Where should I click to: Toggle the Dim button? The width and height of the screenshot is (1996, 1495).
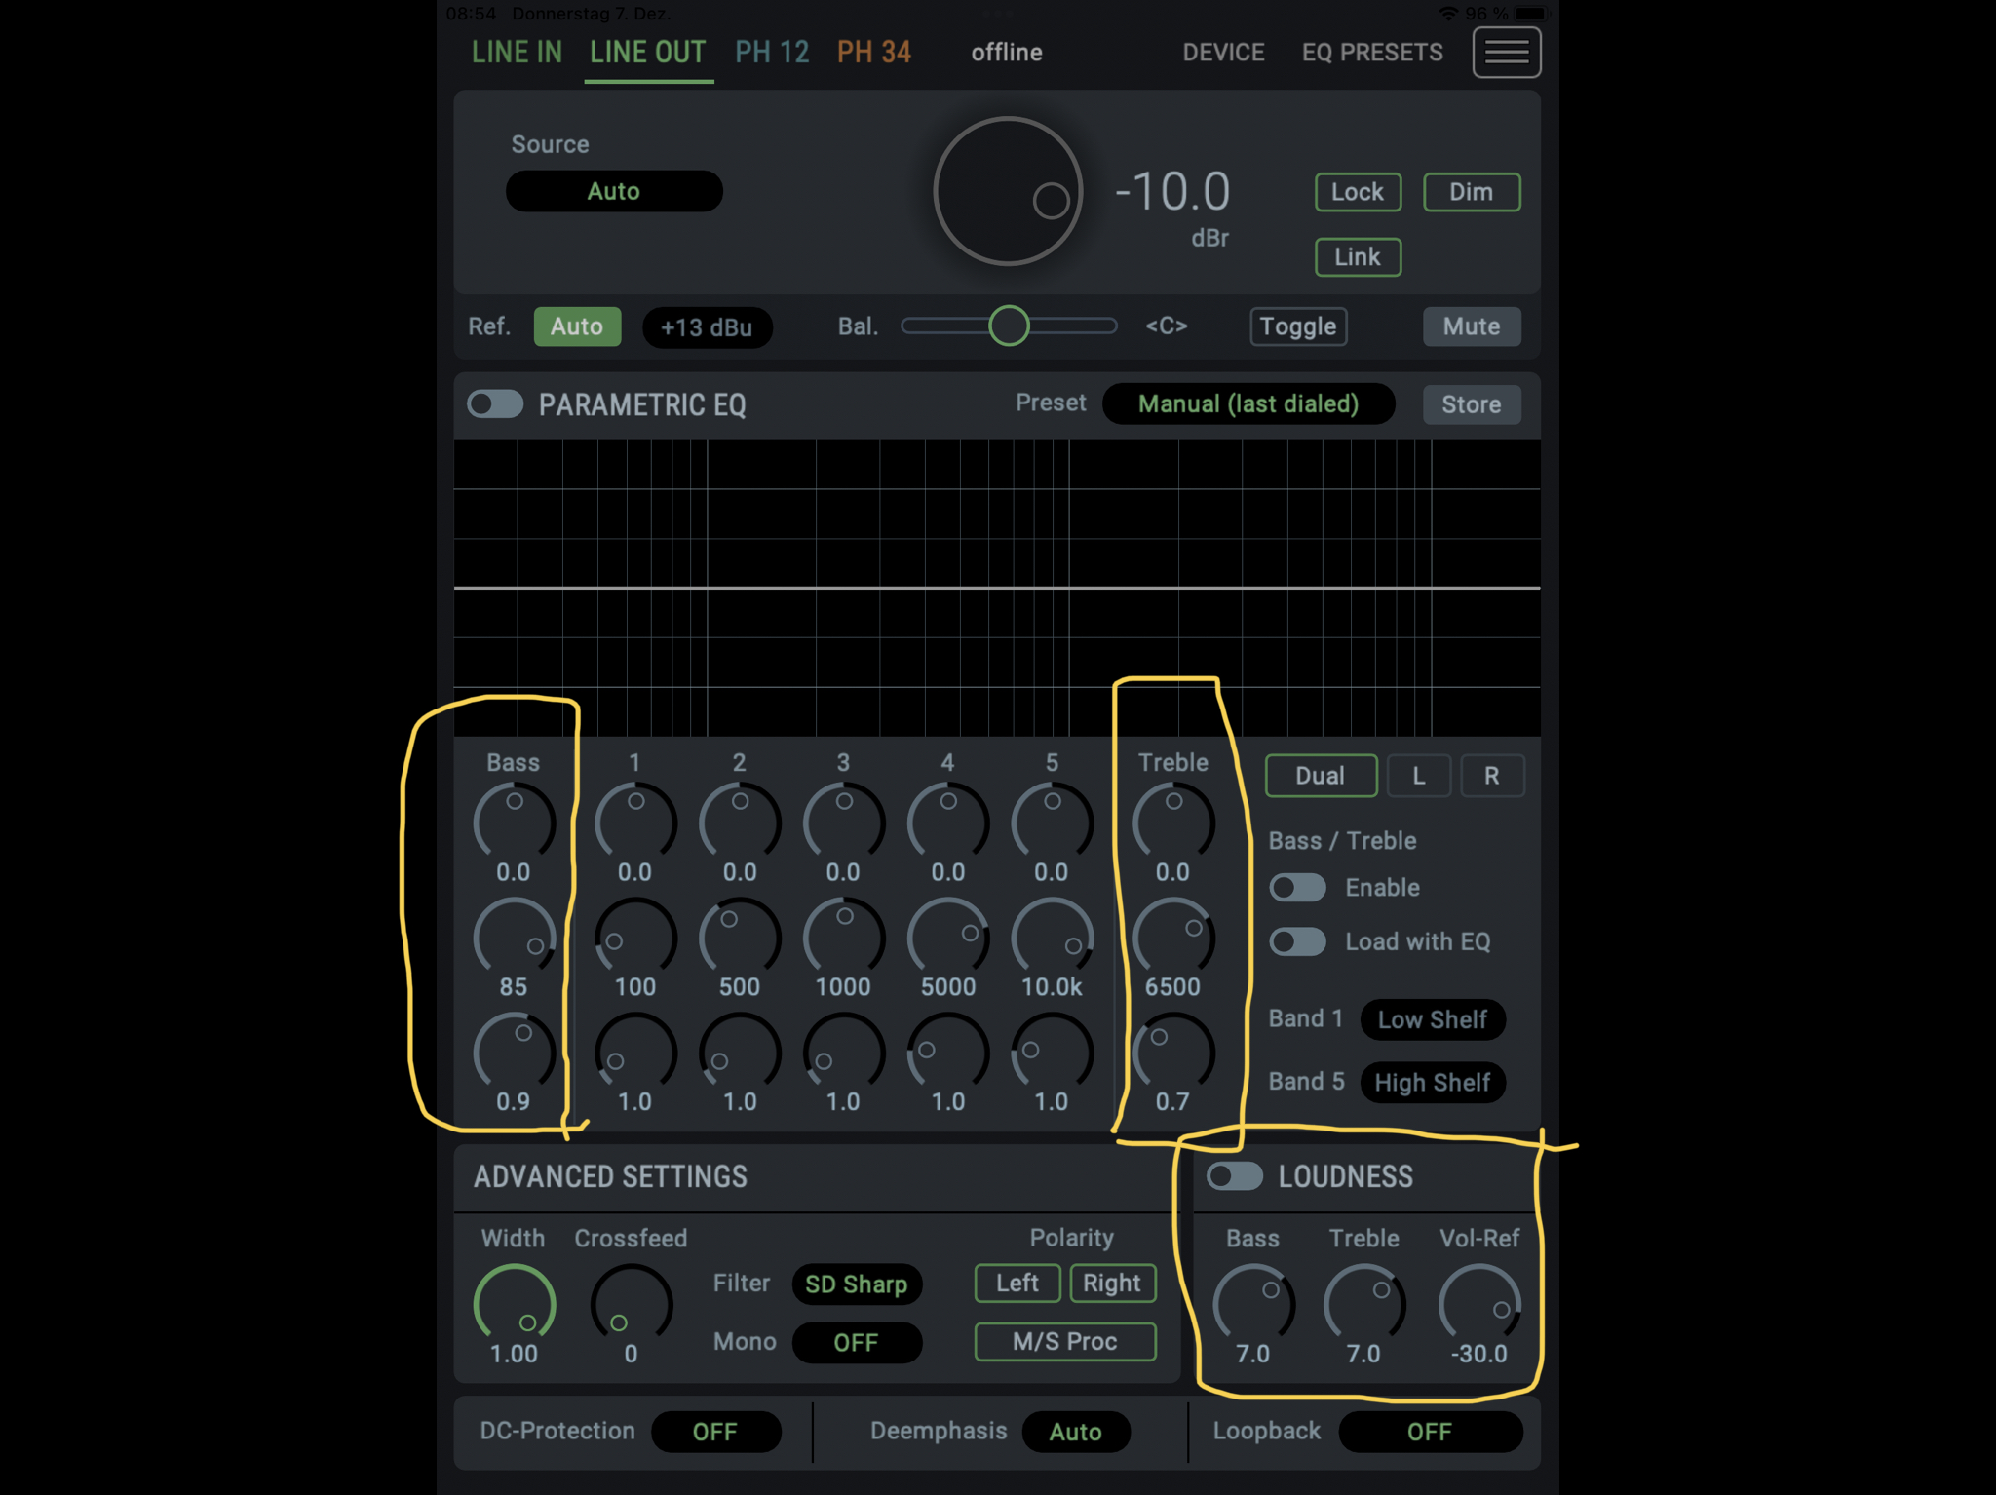tap(1472, 192)
